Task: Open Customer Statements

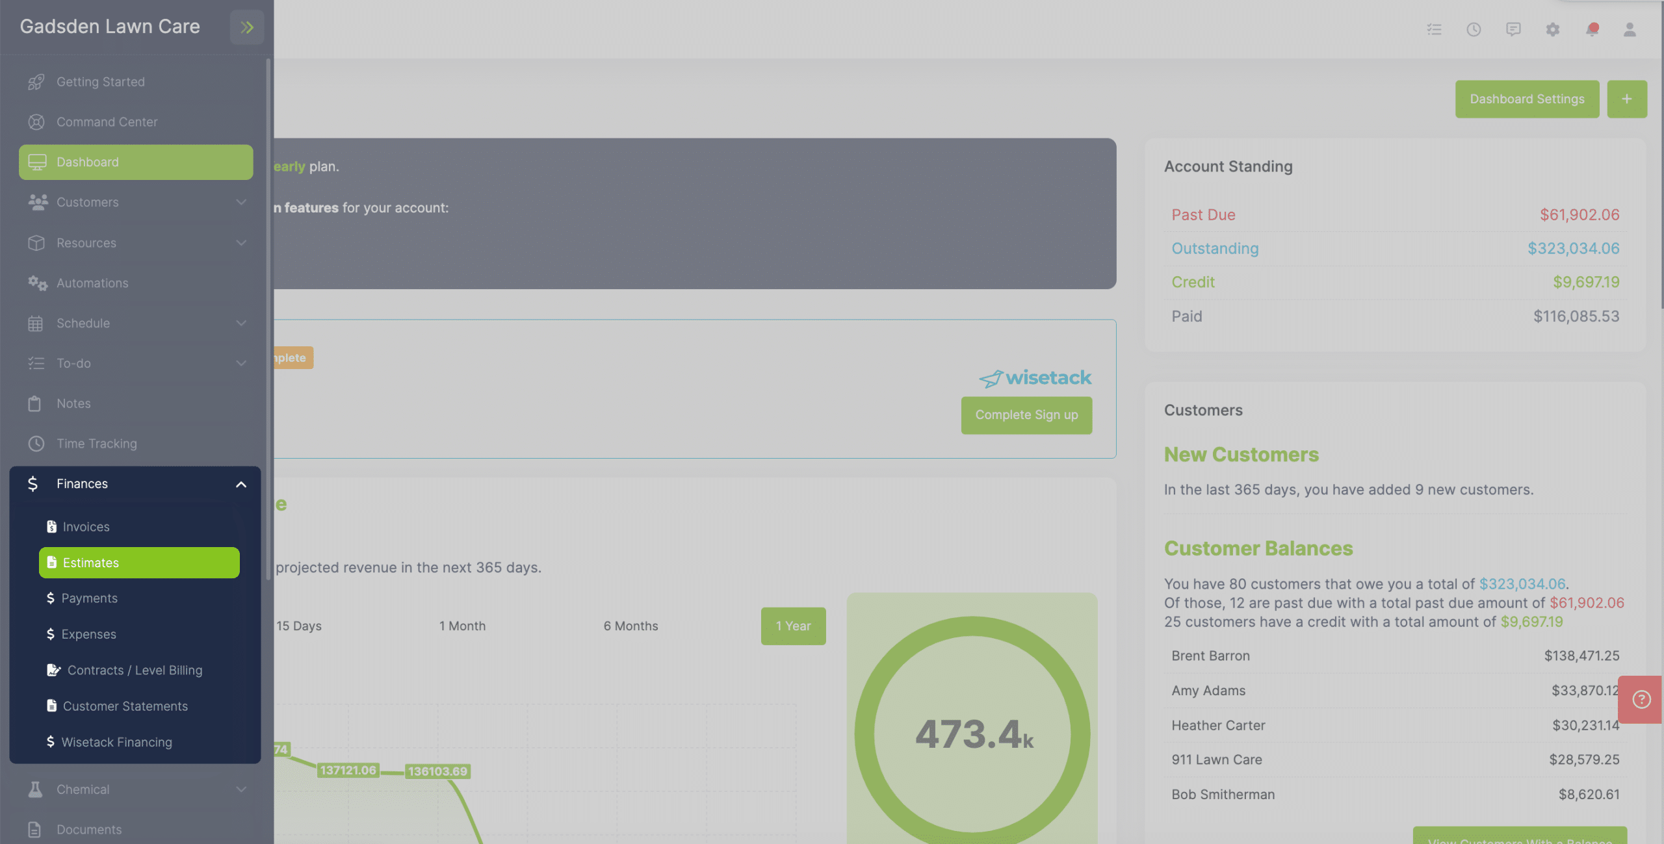Action: (x=139, y=706)
